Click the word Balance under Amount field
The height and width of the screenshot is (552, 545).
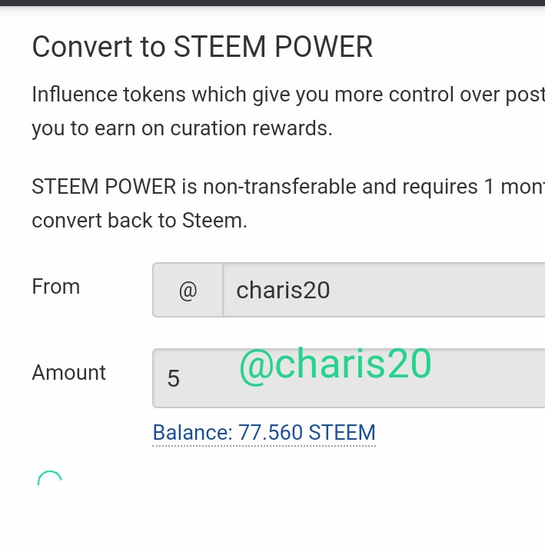click(x=191, y=432)
